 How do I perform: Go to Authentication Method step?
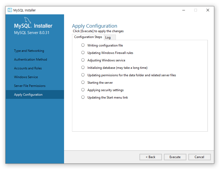point(31,60)
